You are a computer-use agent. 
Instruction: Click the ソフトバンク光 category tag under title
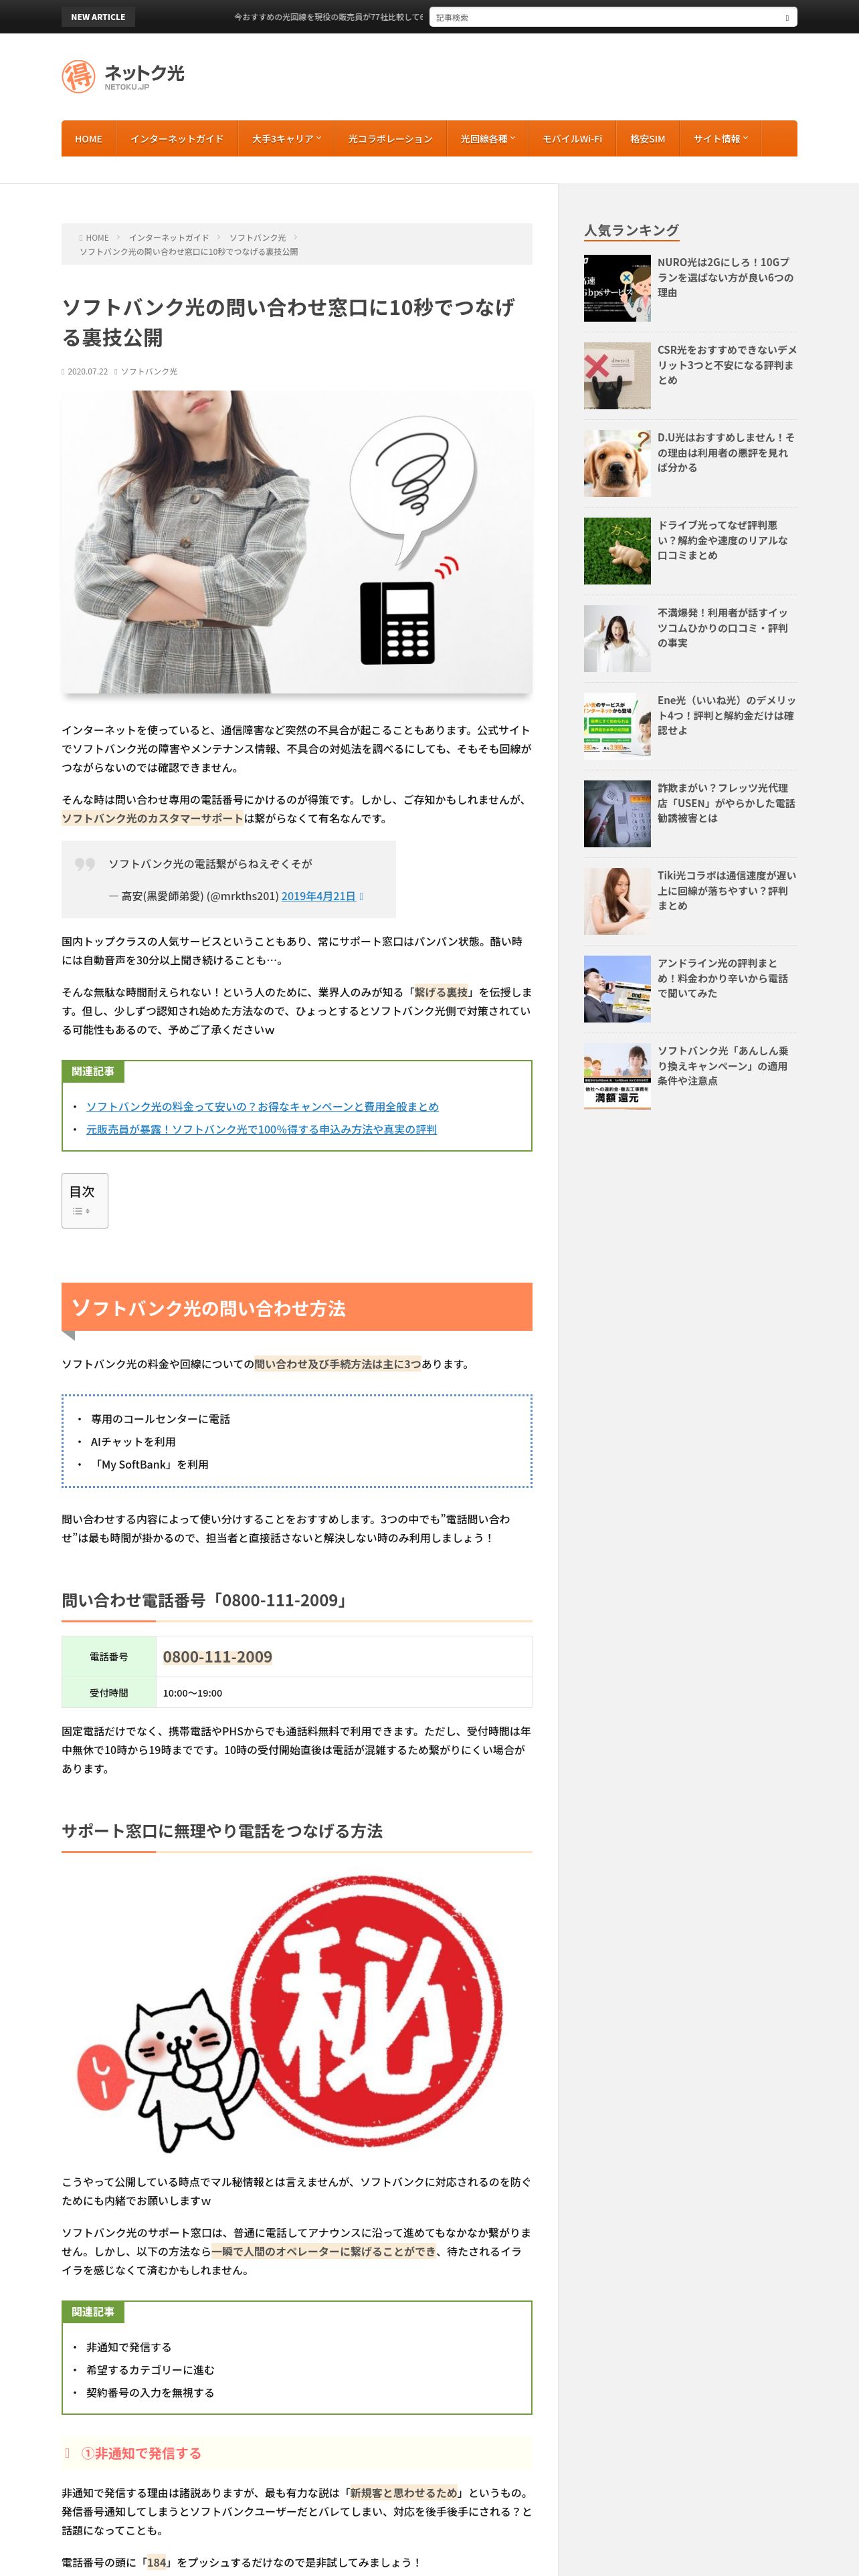pos(149,372)
